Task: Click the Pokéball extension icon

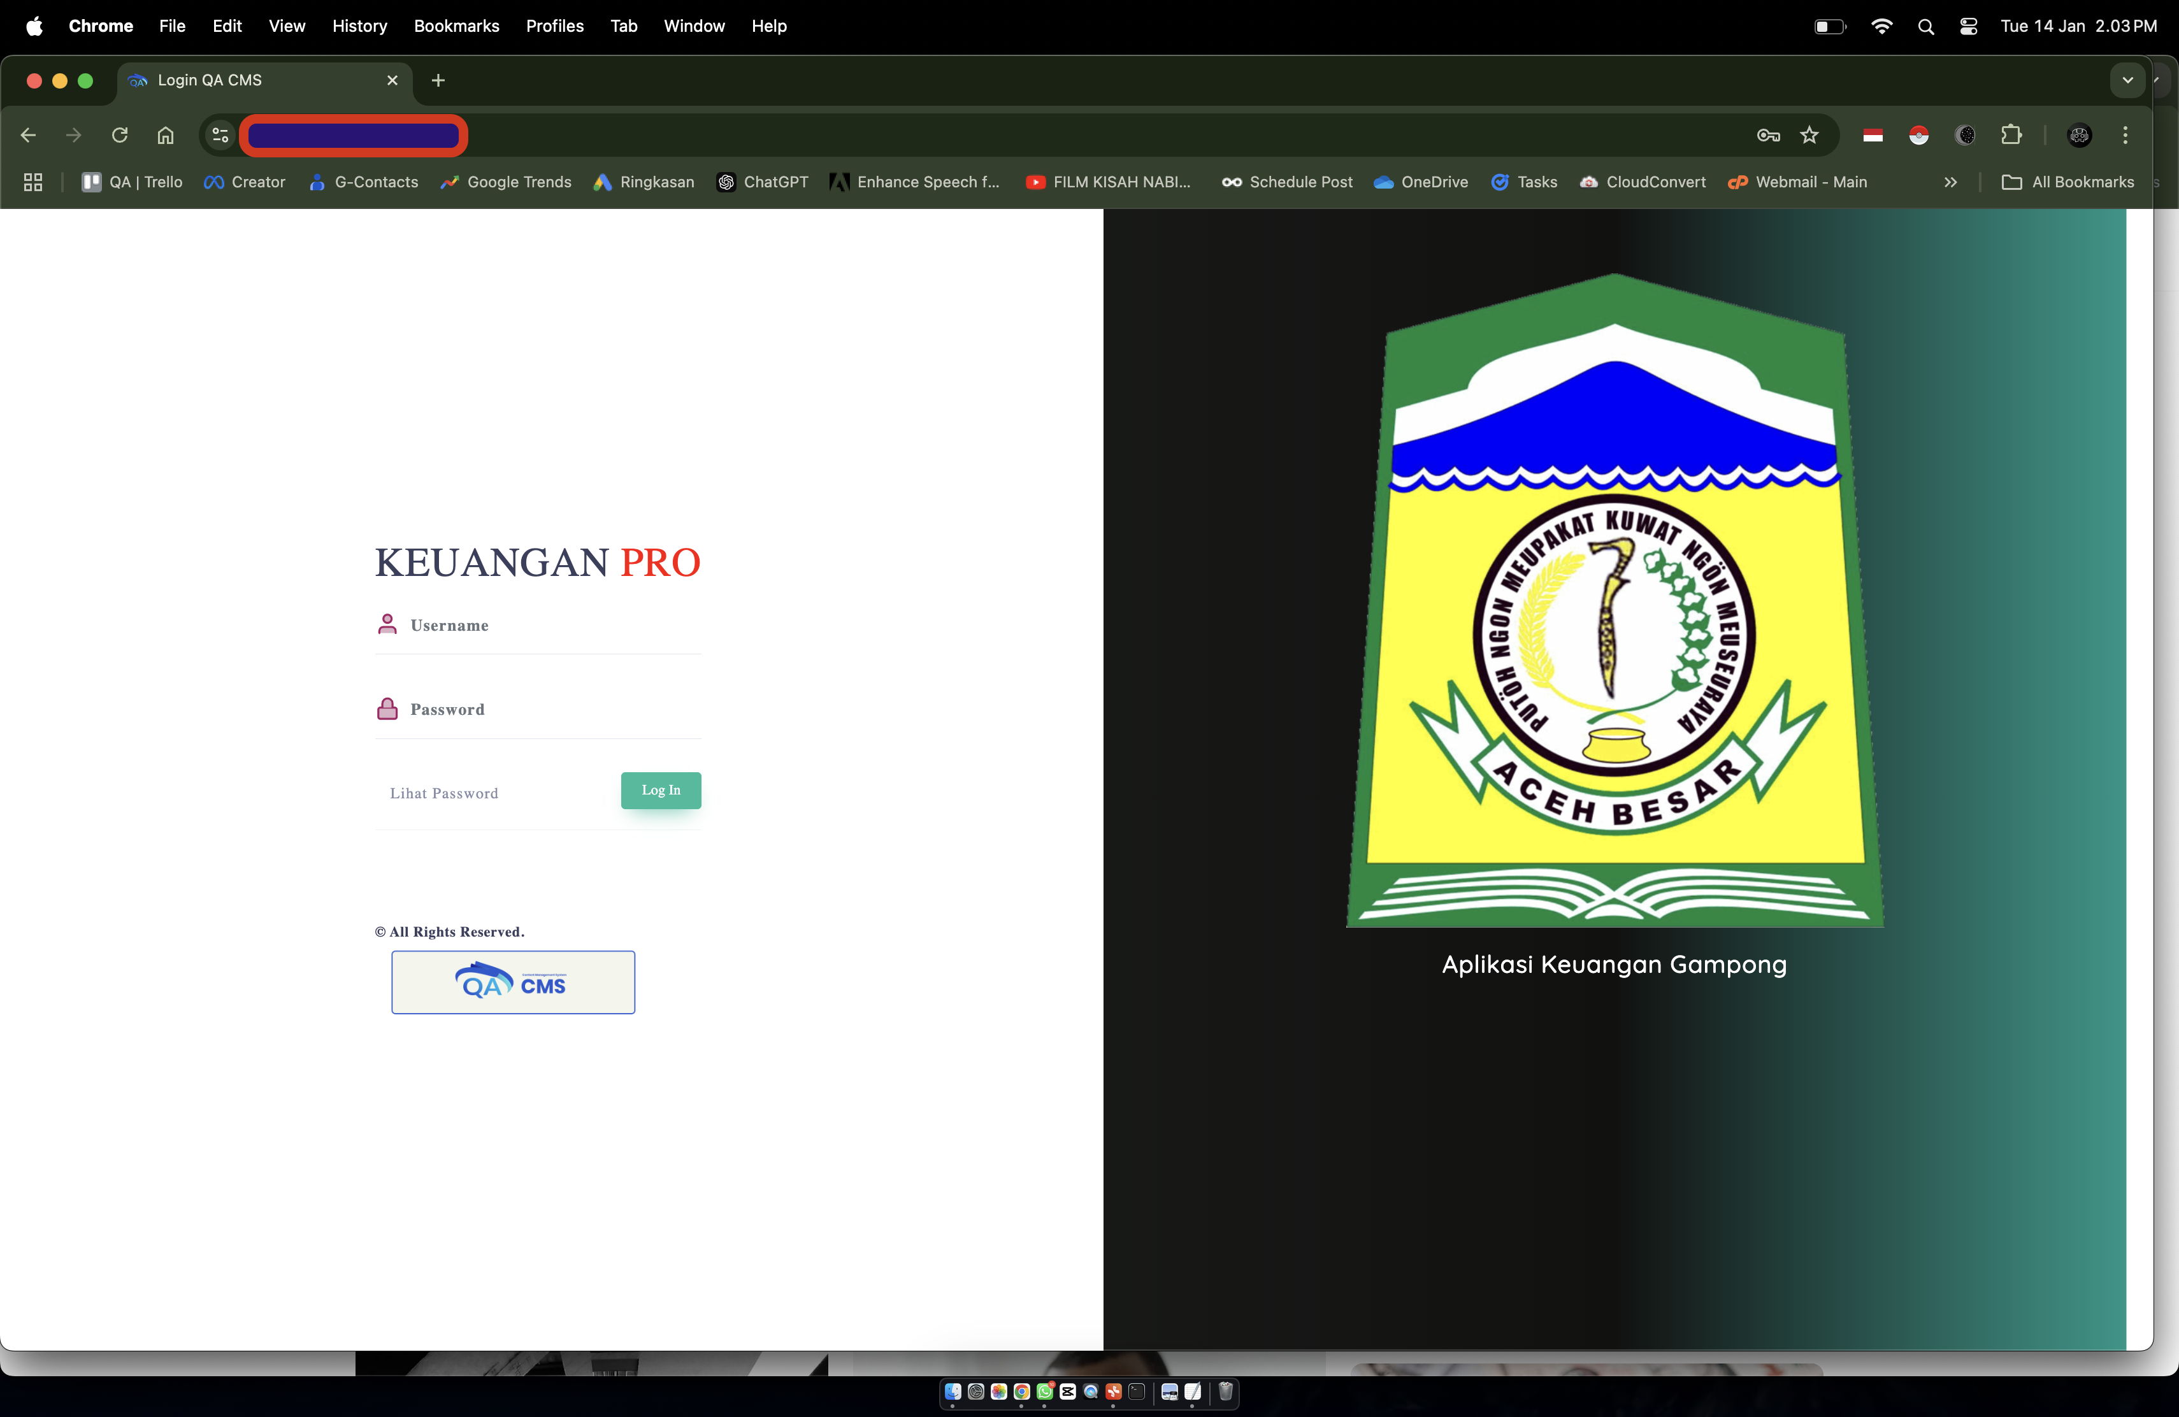Action: tap(1919, 134)
